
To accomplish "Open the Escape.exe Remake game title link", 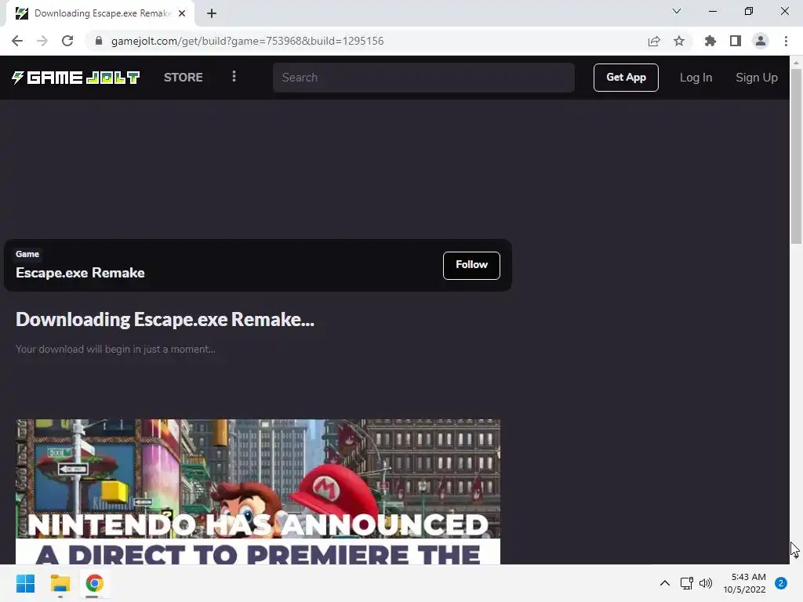I will pyautogui.click(x=80, y=273).
